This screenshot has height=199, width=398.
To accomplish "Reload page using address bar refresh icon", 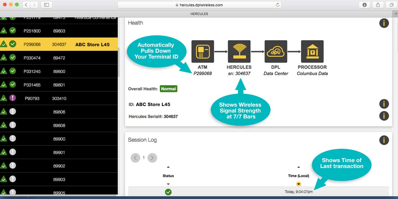I will (x=278, y=5).
